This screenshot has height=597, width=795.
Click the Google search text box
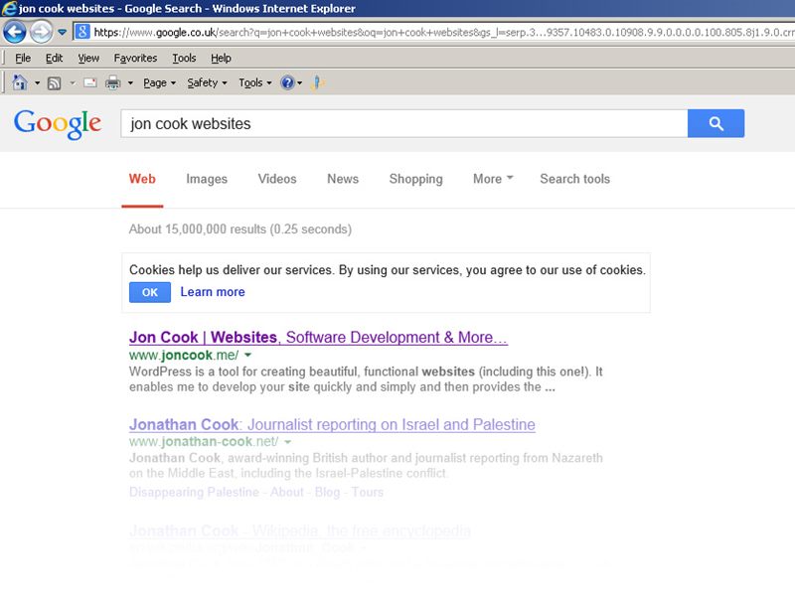(x=404, y=123)
